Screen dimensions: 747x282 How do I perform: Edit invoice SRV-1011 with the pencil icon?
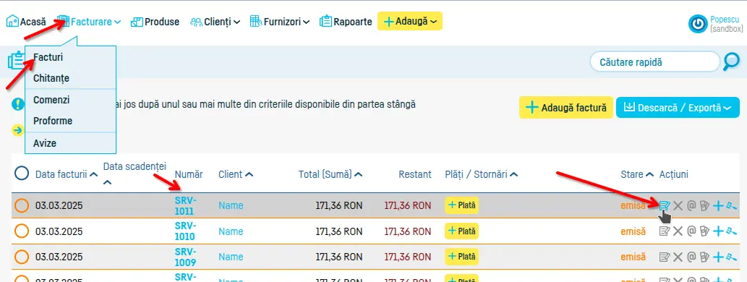[x=665, y=206]
